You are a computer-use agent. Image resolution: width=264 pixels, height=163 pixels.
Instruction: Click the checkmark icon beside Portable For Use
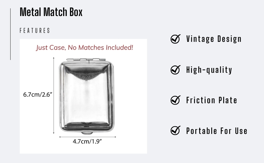[176, 130]
